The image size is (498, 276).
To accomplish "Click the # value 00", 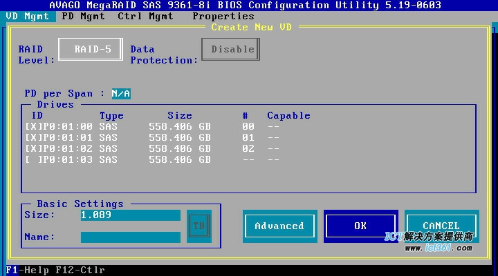I will pyautogui.click(x=248, y=126).
